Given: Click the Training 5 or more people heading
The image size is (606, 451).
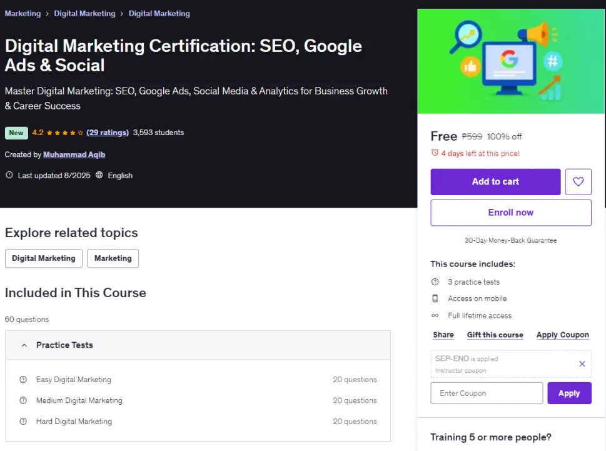Looking at the screenshot, I should (491, 437).
